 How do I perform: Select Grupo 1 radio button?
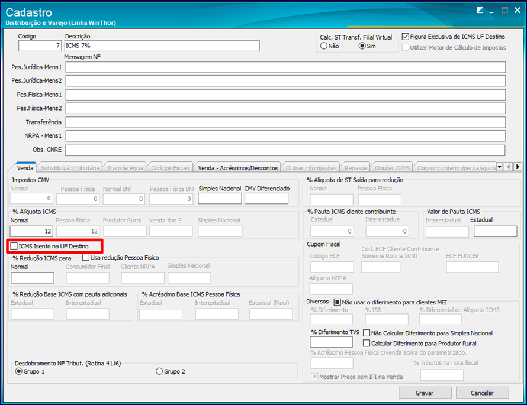[x=19, y=371]
